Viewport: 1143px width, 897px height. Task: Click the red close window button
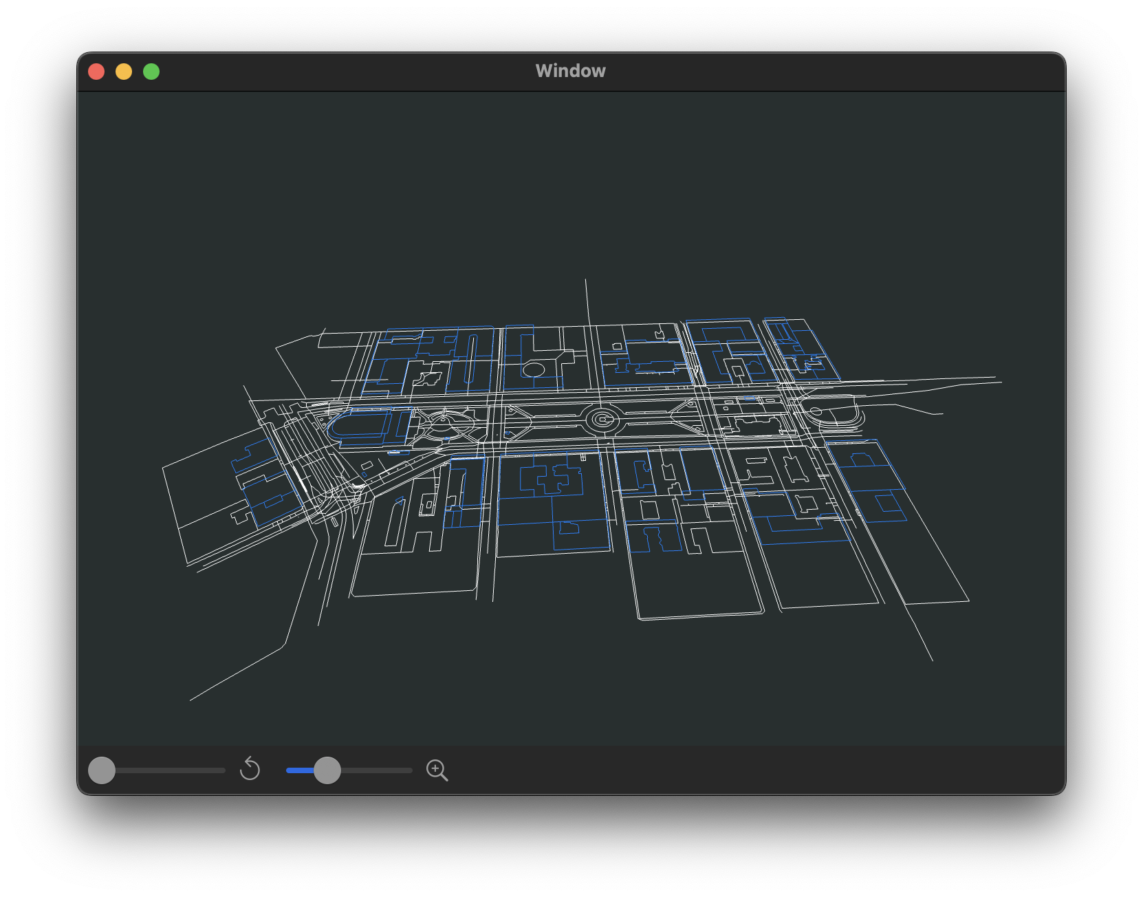click(x=96, y=72)
